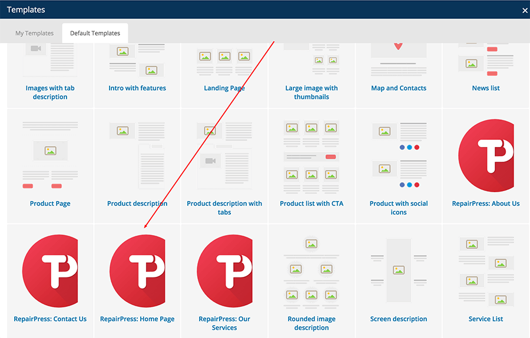Screen dimensions: 530x338
Task: Select the Product with social icons thumbnail
Action: pos(399,156)
